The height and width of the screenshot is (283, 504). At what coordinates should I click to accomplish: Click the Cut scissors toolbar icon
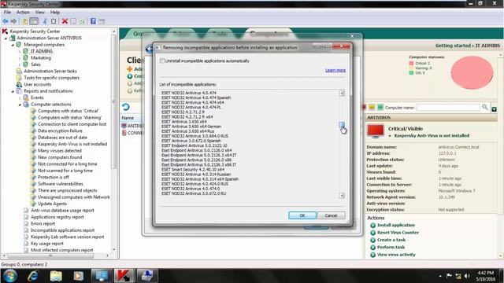45,21
